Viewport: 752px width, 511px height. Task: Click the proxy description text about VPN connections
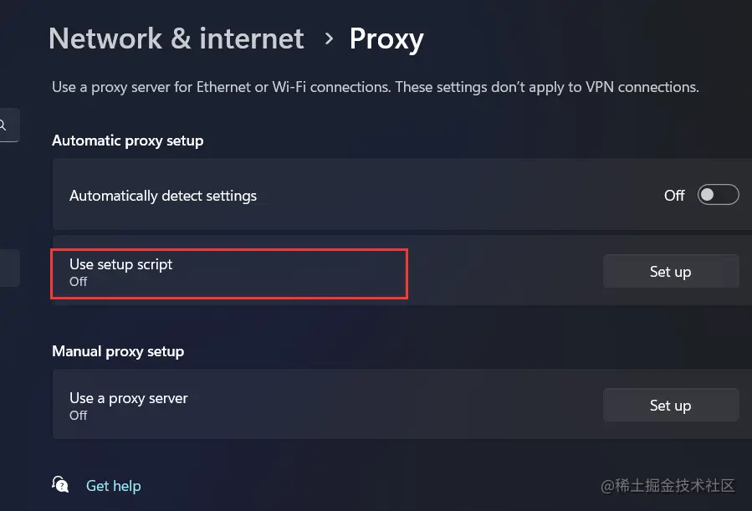tap(376, 87)
